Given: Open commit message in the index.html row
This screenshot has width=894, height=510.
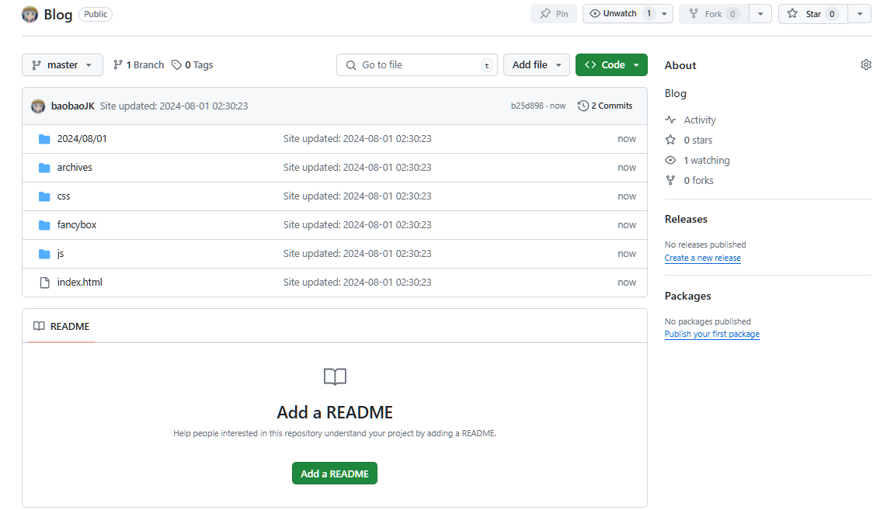Looking at the screenshot, I should [357, 282].
